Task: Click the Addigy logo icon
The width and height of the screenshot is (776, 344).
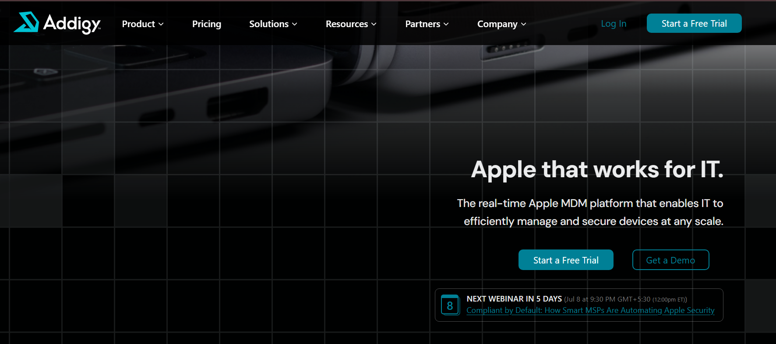Action: (x=26, y=22)
